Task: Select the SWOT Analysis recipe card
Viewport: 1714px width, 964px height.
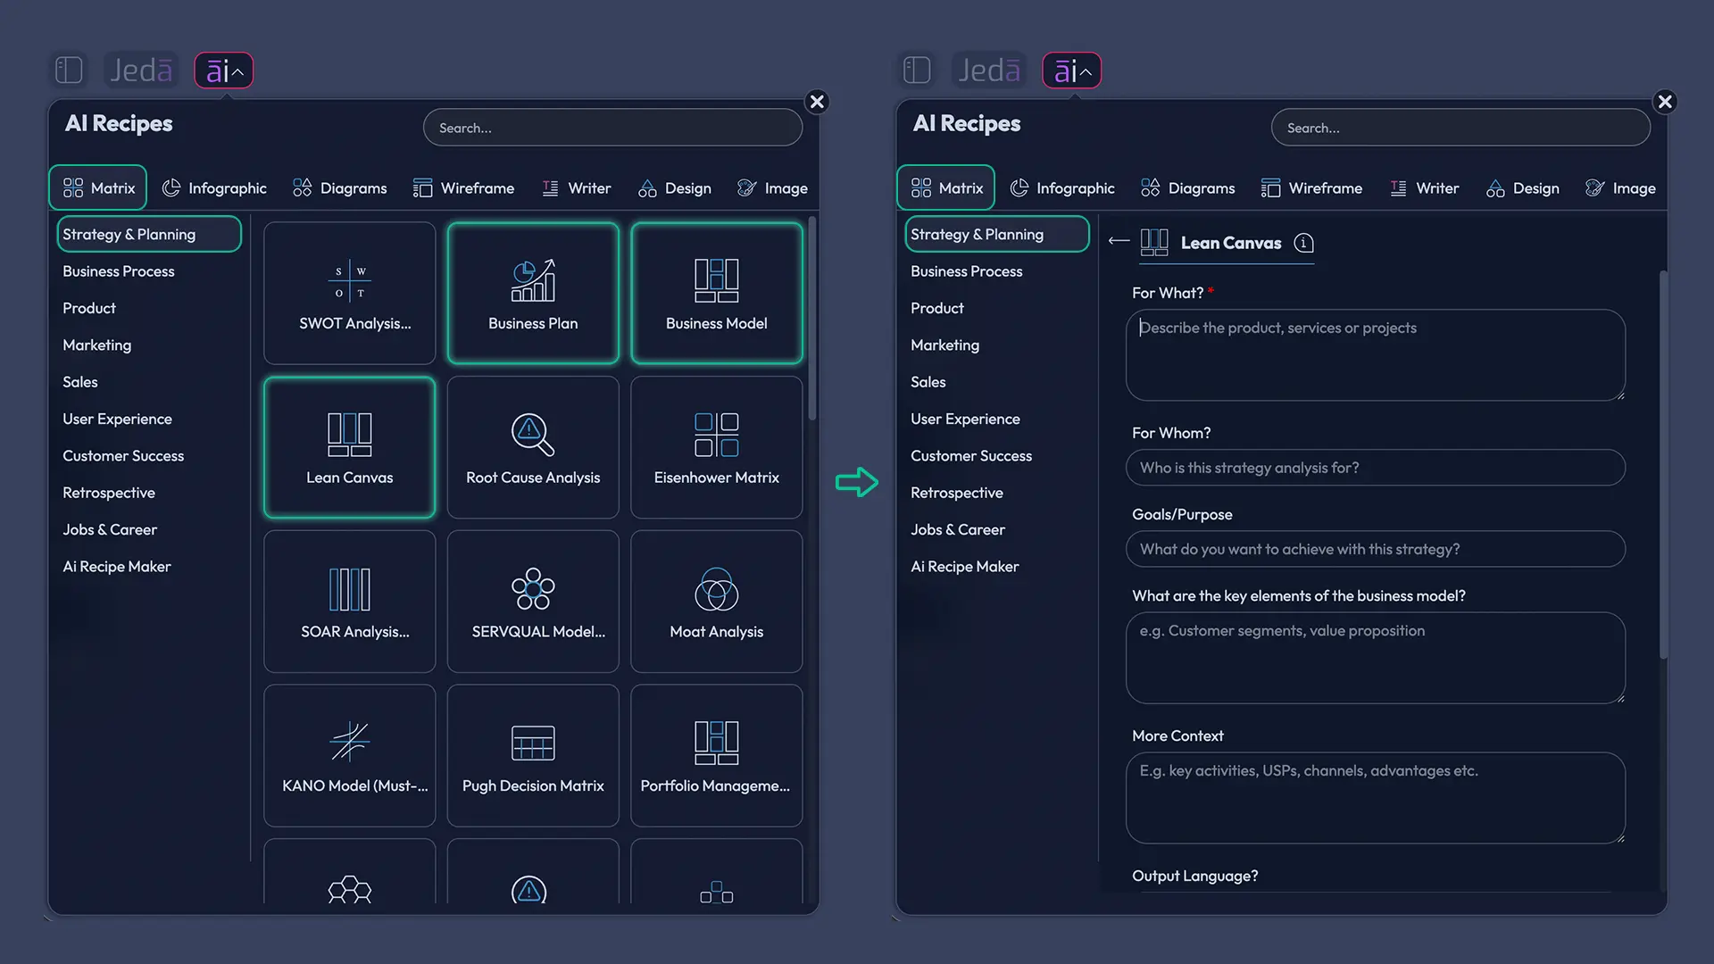Action: pos(349,293)
